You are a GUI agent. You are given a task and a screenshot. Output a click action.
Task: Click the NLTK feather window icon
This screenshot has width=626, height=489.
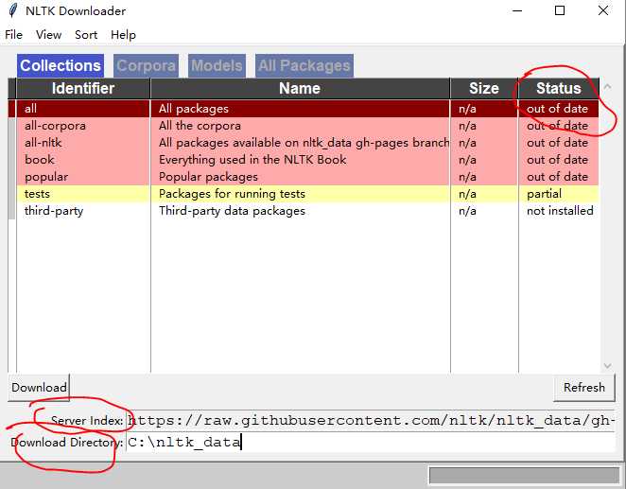(x=13, y=10)
